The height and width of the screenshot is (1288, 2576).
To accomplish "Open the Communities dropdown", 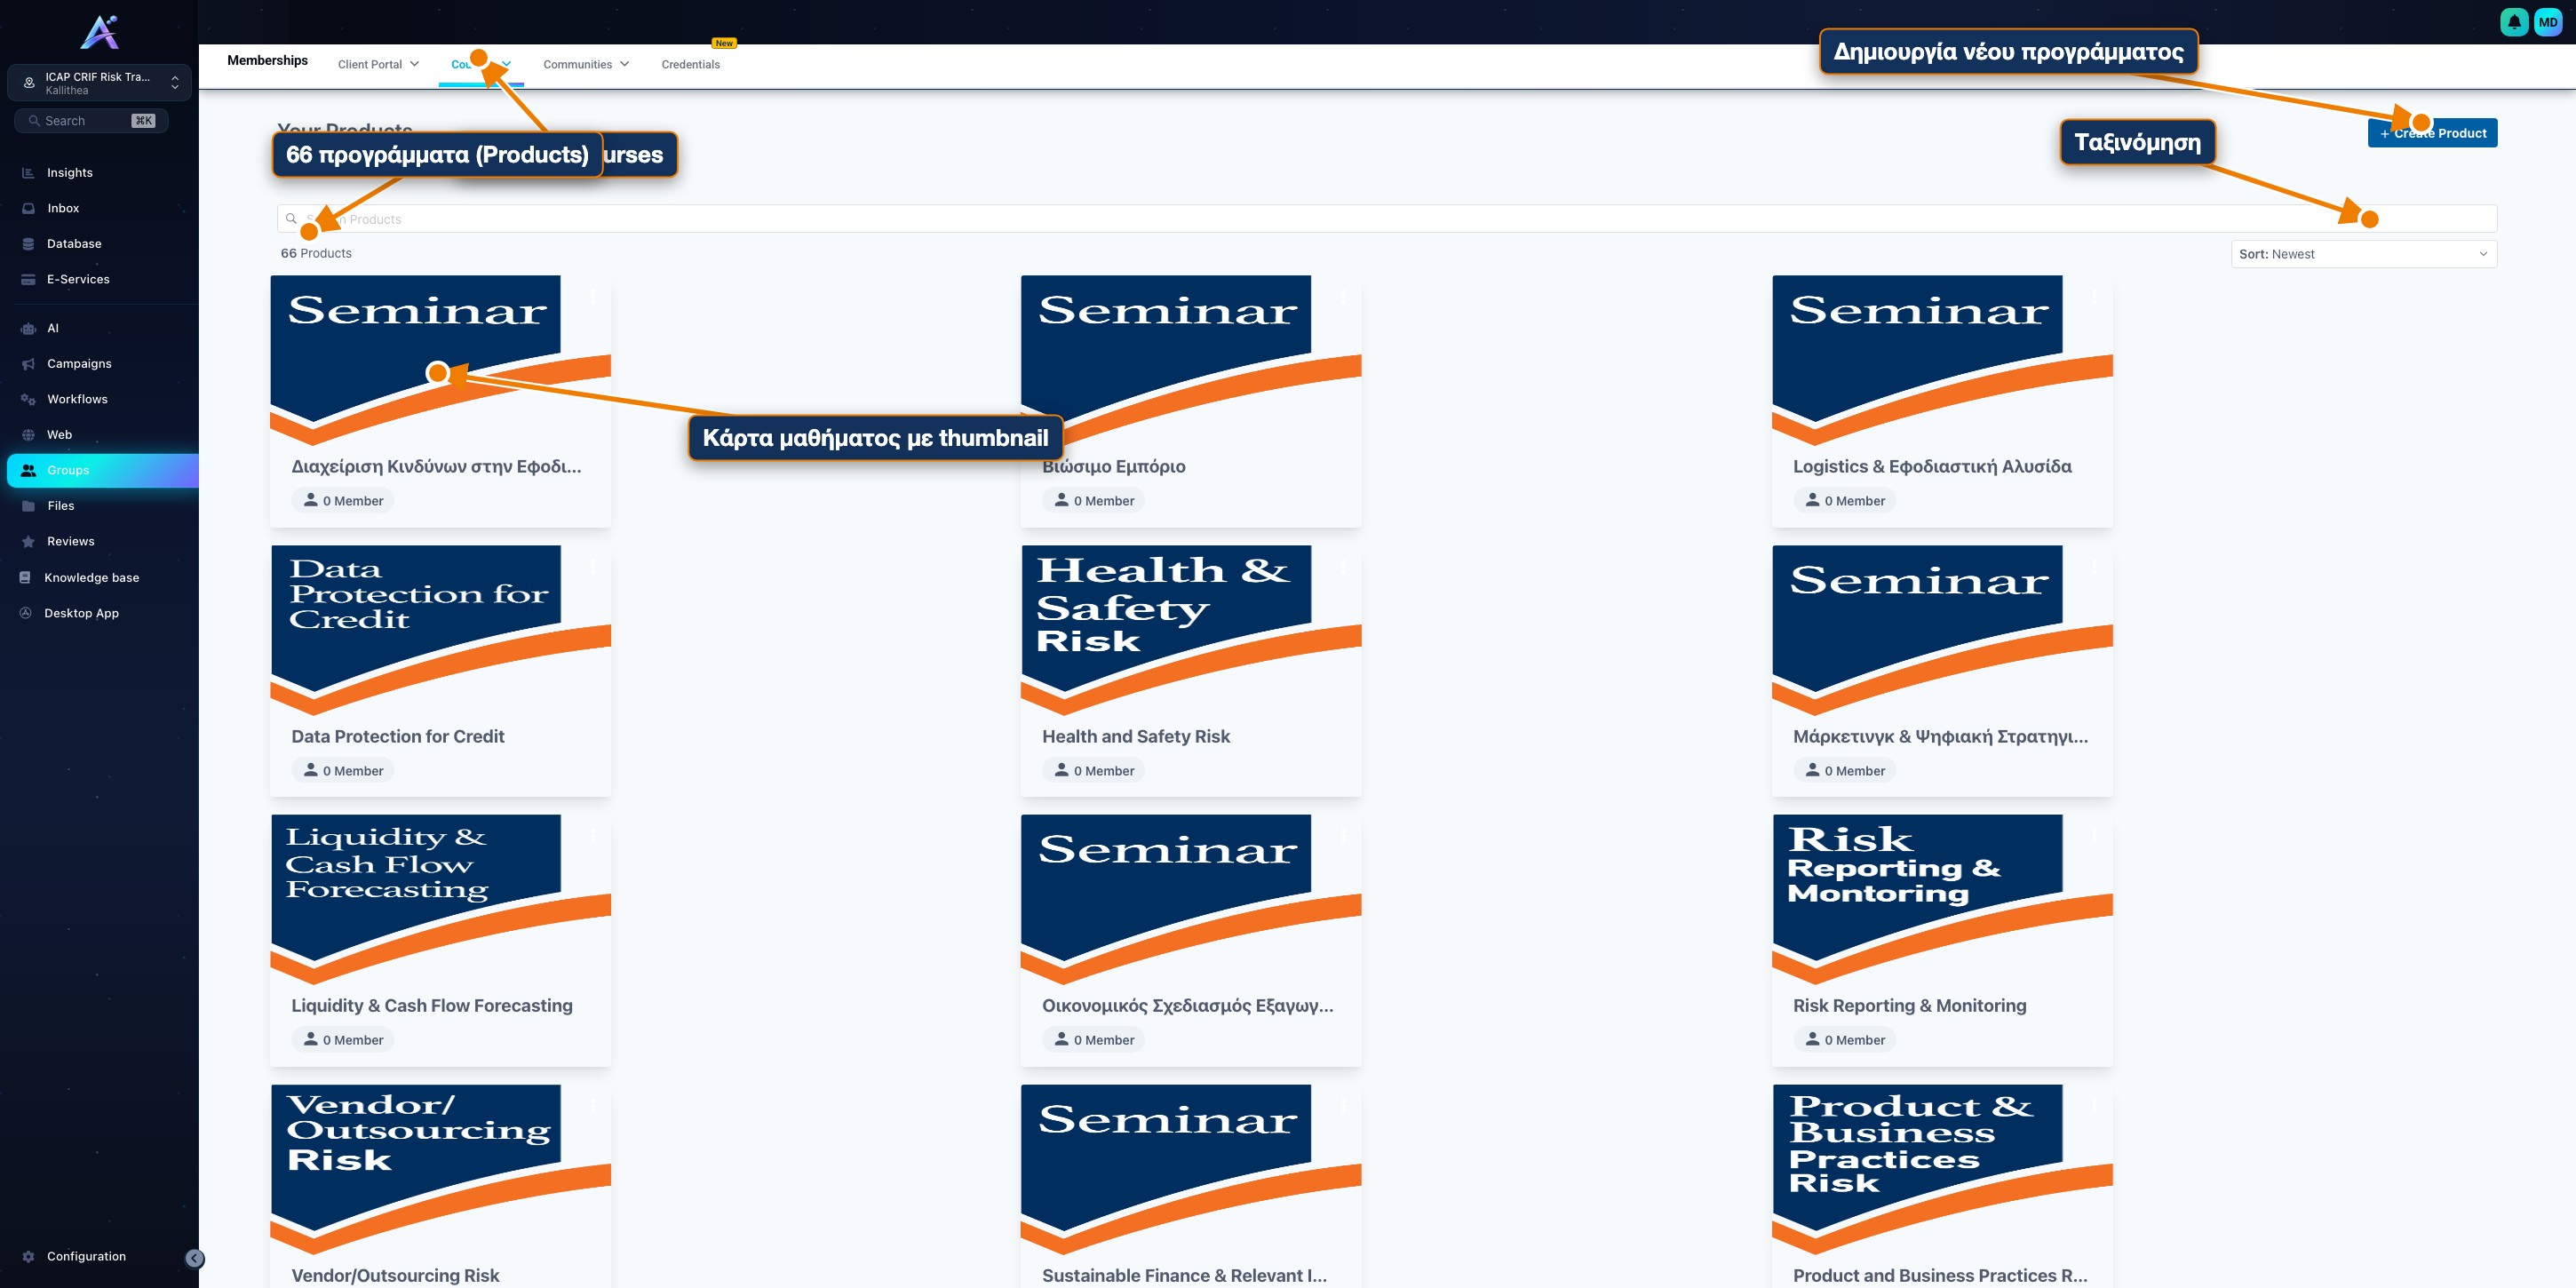I will click(586, 64).
